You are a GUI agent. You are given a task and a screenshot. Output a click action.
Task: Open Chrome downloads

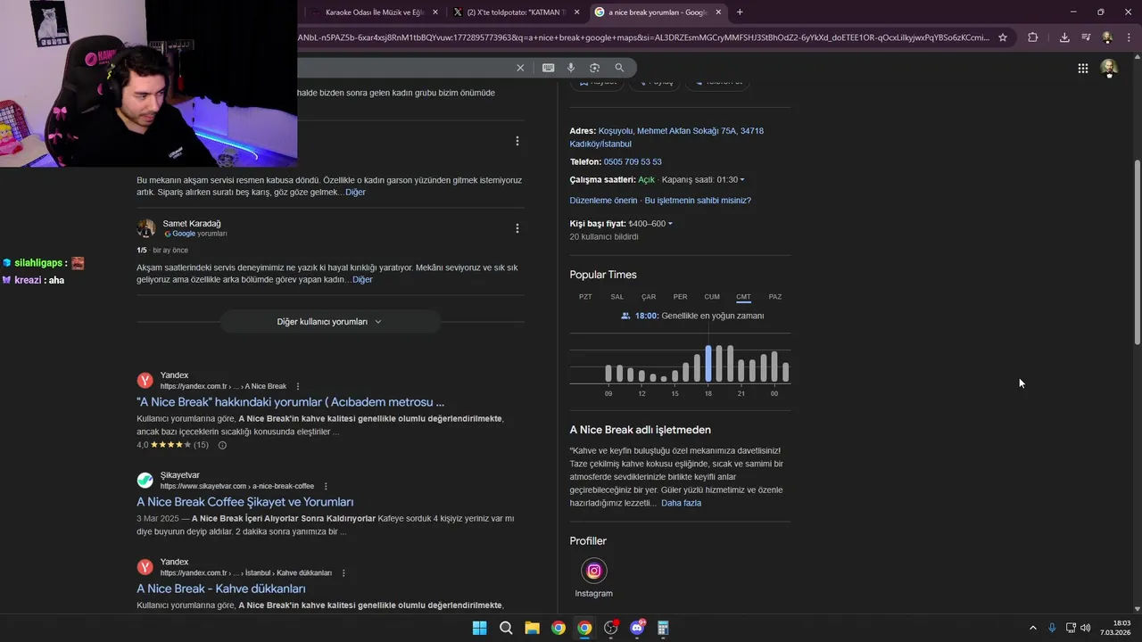pyautogui.click(x=1064, y=37)
